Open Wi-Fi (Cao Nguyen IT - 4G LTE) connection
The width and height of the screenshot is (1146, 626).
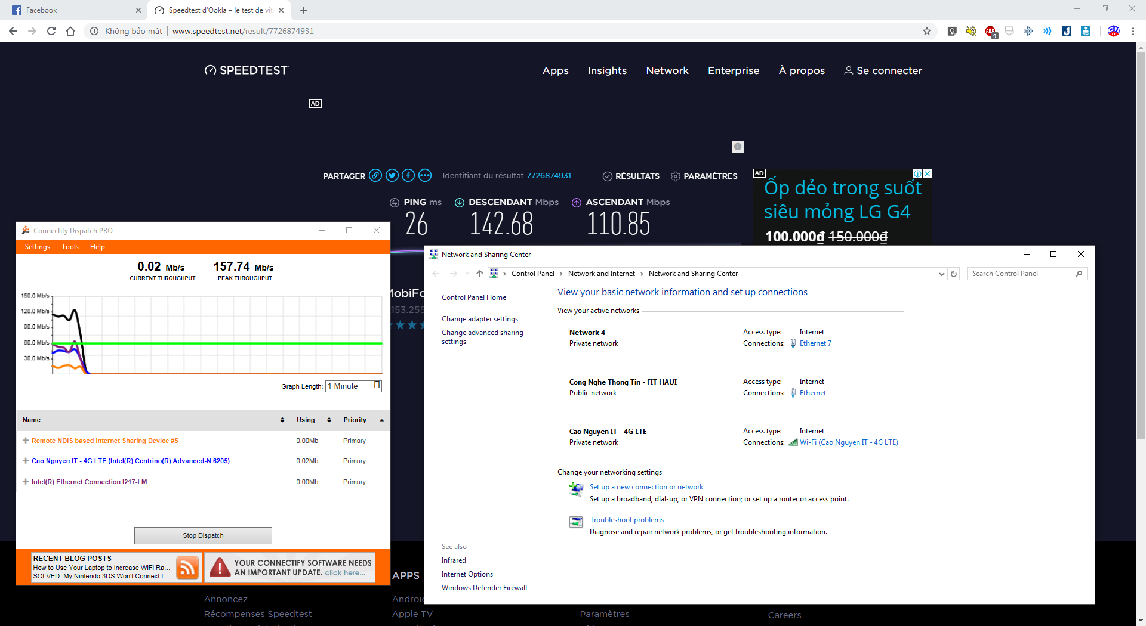pos(849,442)
